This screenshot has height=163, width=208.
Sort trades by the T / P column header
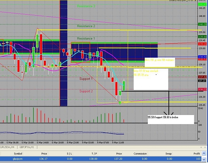tap(94, 154)
